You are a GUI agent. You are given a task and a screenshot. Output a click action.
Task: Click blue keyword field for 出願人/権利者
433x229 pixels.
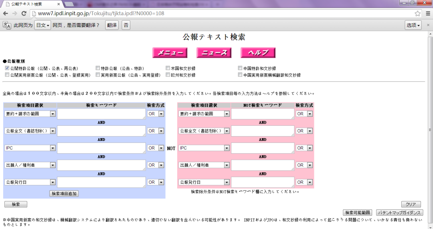coord(101,165)
